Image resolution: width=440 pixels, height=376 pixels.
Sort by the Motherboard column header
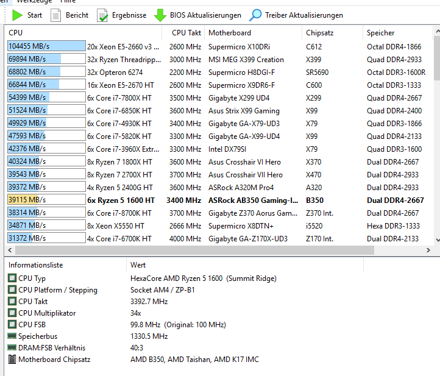tap(254, 33)
